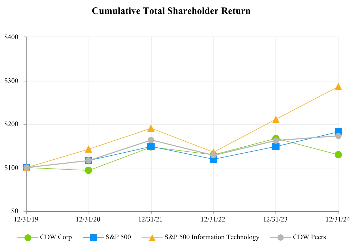Select S&P 500 Information Technology point at 12/31/21

tap(151, 128)
